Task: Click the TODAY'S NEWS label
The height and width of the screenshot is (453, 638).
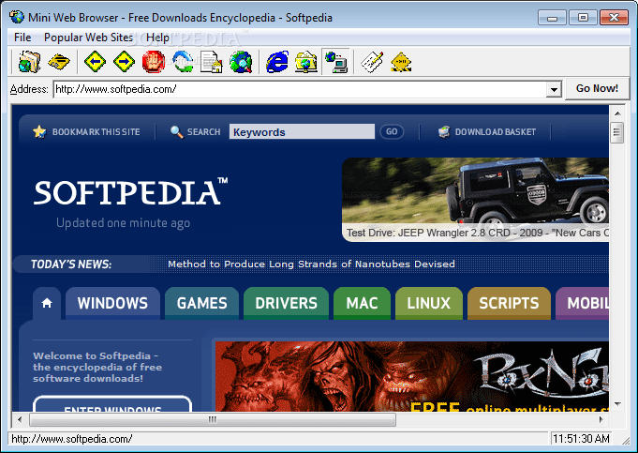Action: point(71,264)
